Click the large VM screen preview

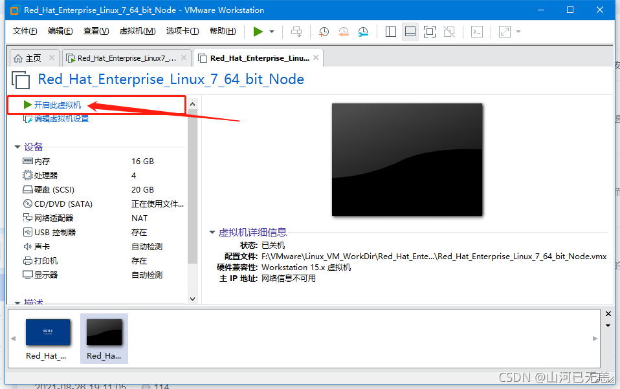407,160
